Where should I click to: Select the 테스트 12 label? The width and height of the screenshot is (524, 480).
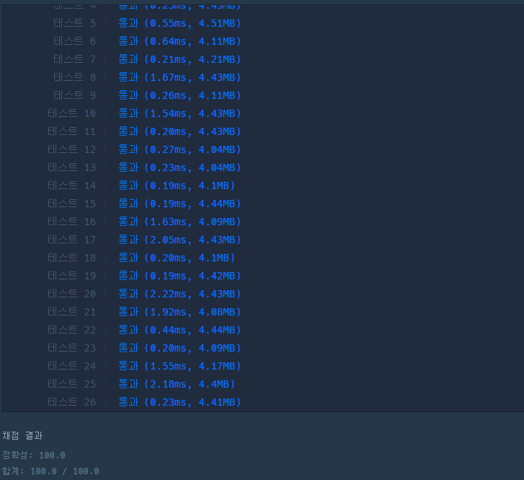click(x=72, y=149)
